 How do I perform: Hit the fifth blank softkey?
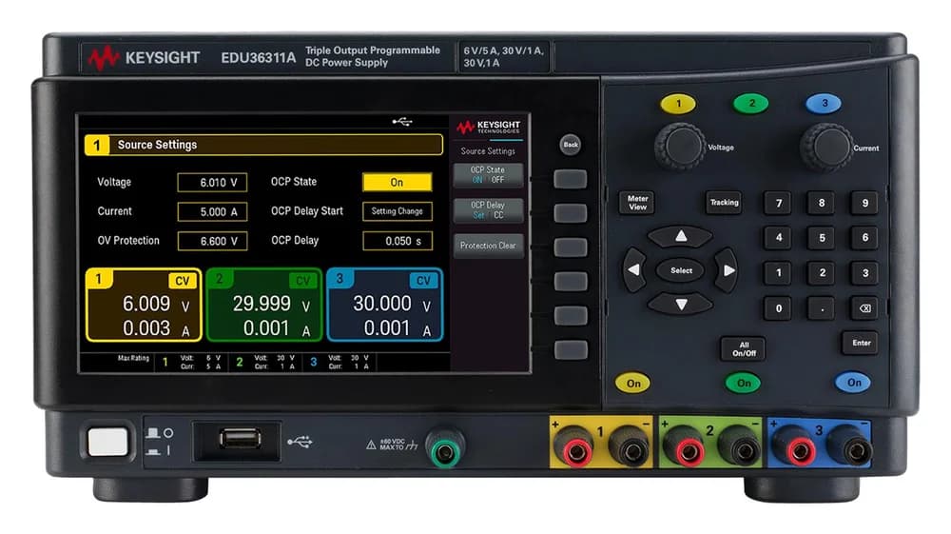click(x=570, y=316)
